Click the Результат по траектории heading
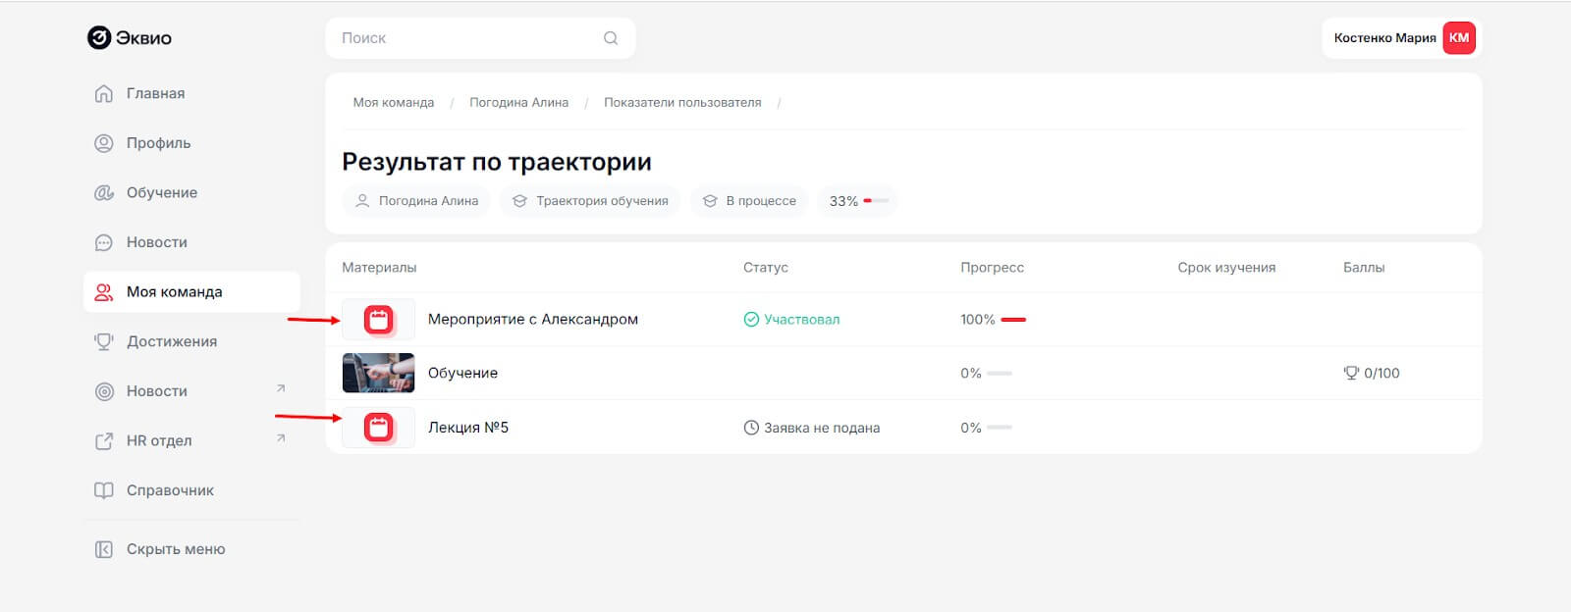Screen dimensions: 1571x612 coord(497,162)
